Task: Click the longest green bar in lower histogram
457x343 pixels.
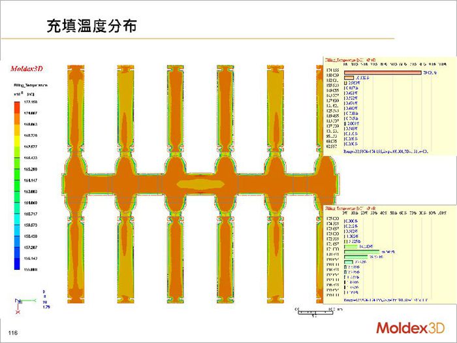Action: tap(362, 252)
